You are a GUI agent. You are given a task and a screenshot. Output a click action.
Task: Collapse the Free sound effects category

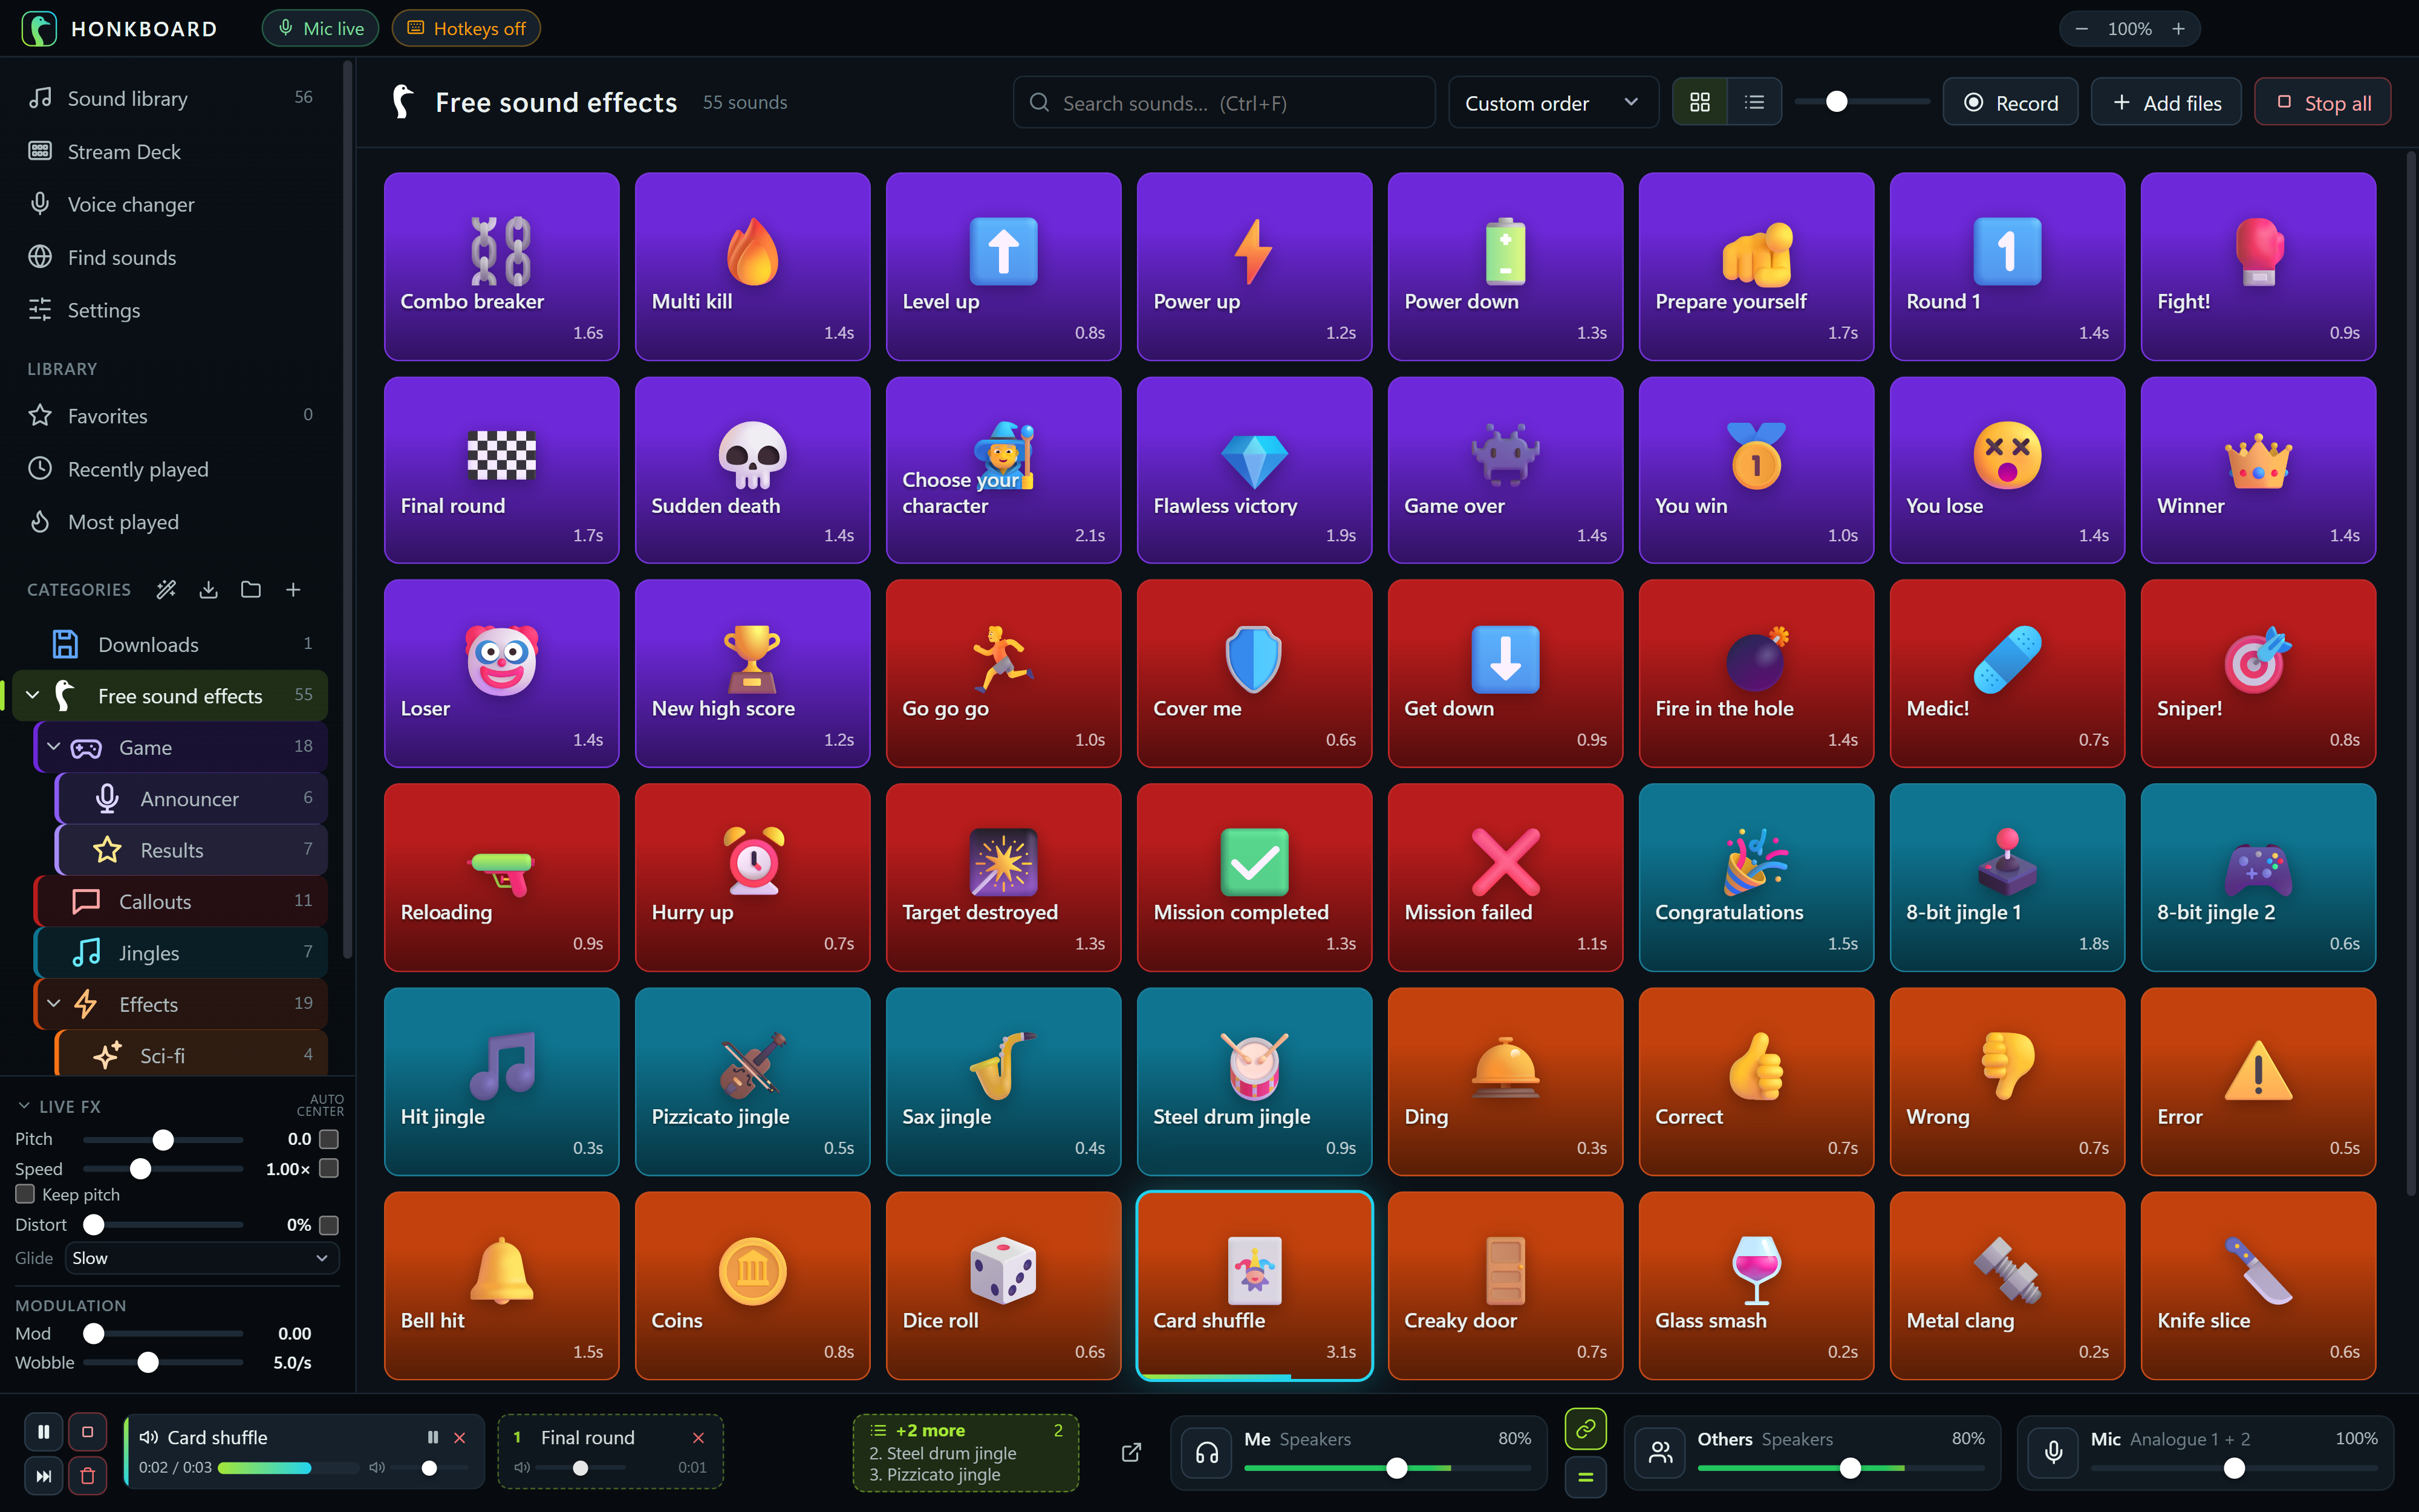32,695
